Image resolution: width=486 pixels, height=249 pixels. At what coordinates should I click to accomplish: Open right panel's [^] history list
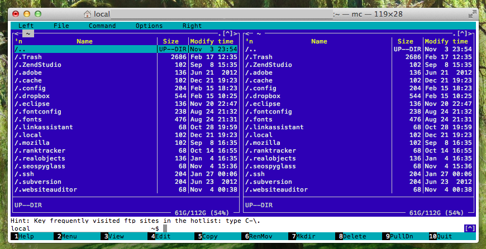tap(462, 33)
